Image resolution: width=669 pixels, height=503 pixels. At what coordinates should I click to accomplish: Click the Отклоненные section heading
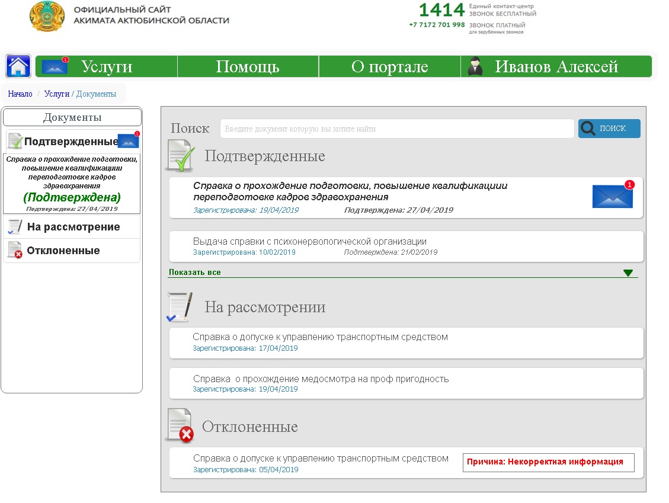click(x=249, y=427)
